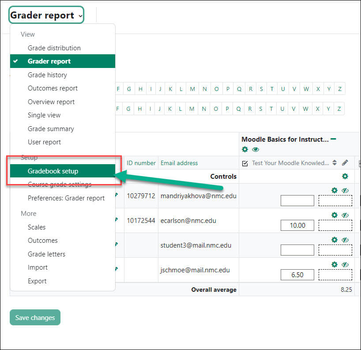The image size is (361, 350).
Task: Click the dashed feedback box for jschmoe@mail.nmc.edu
Action: [x=335, y=275]
